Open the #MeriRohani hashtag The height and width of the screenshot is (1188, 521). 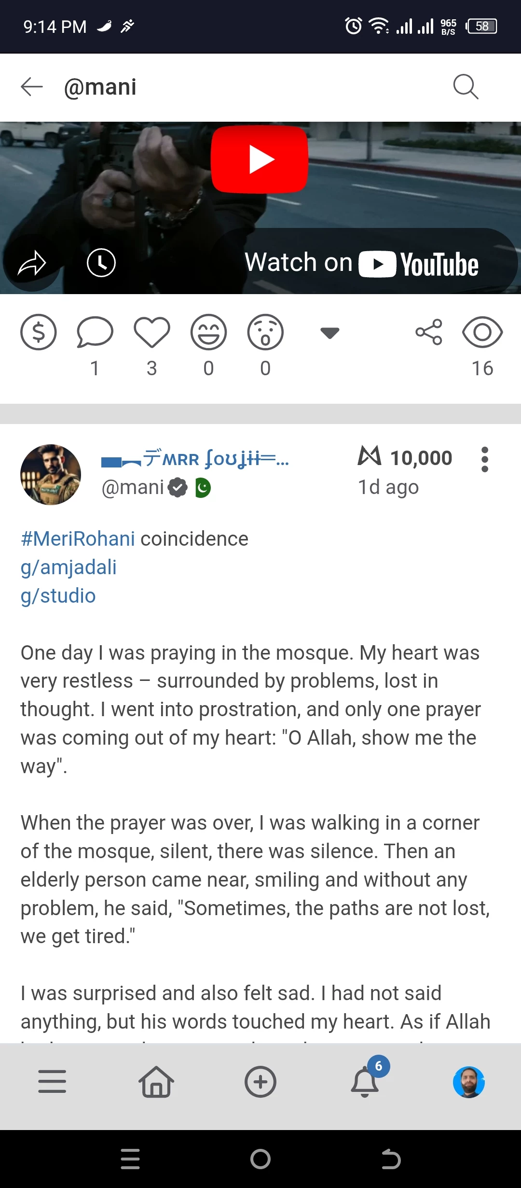[78, 539]
